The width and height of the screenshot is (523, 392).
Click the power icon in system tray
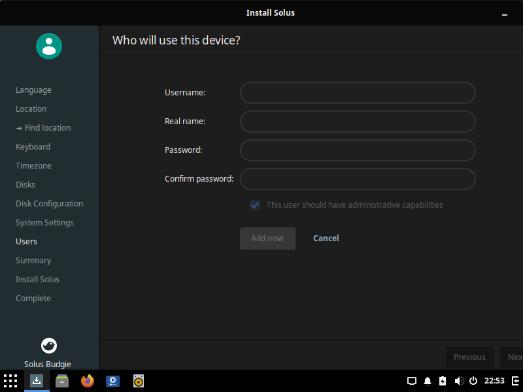(473, 381)
